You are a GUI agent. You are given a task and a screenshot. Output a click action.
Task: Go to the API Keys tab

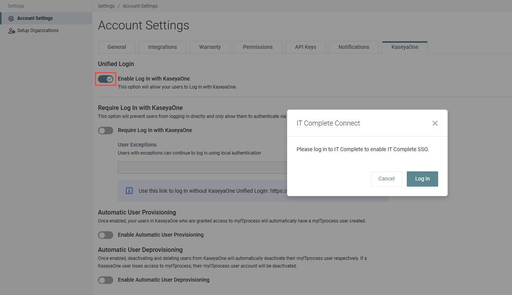(305, 47)
